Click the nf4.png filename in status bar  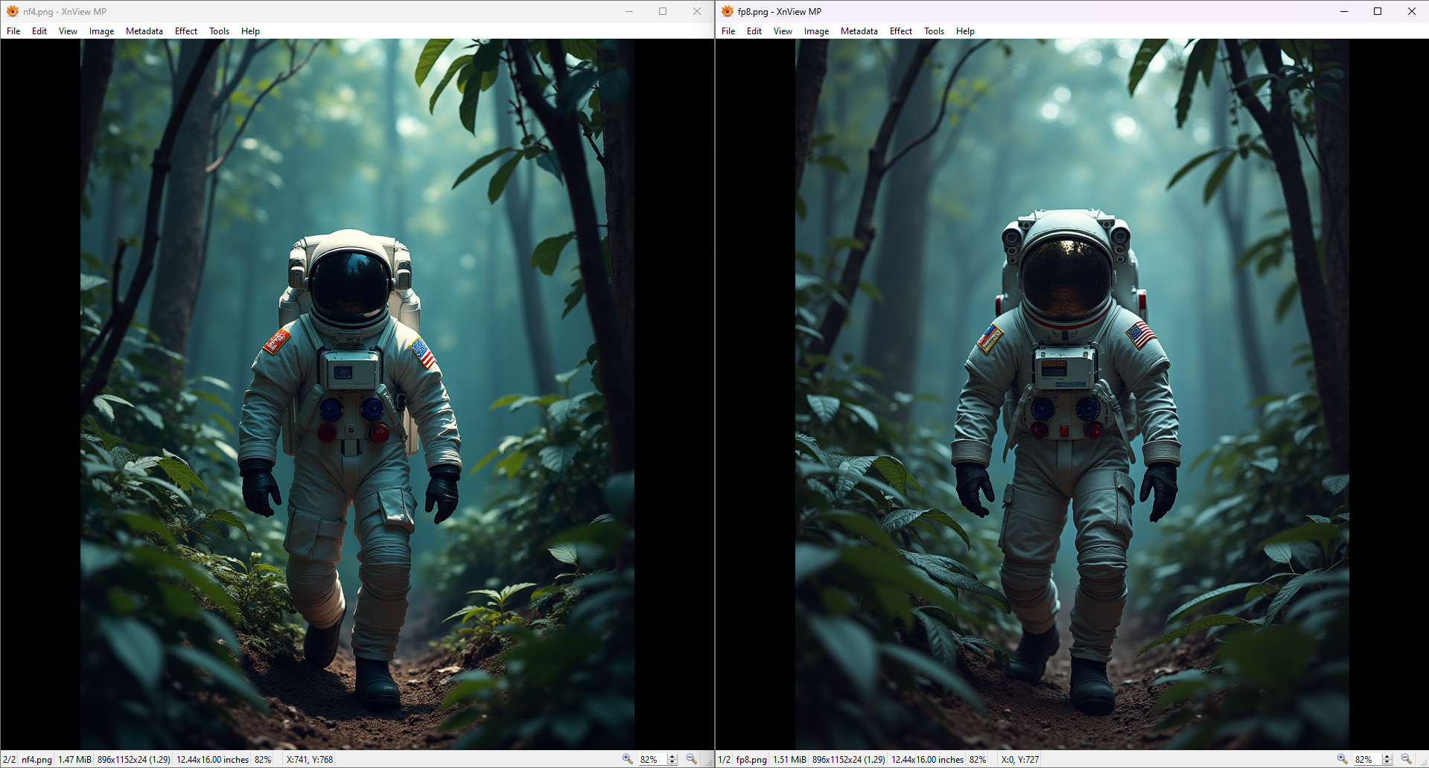tap(36, 760)
